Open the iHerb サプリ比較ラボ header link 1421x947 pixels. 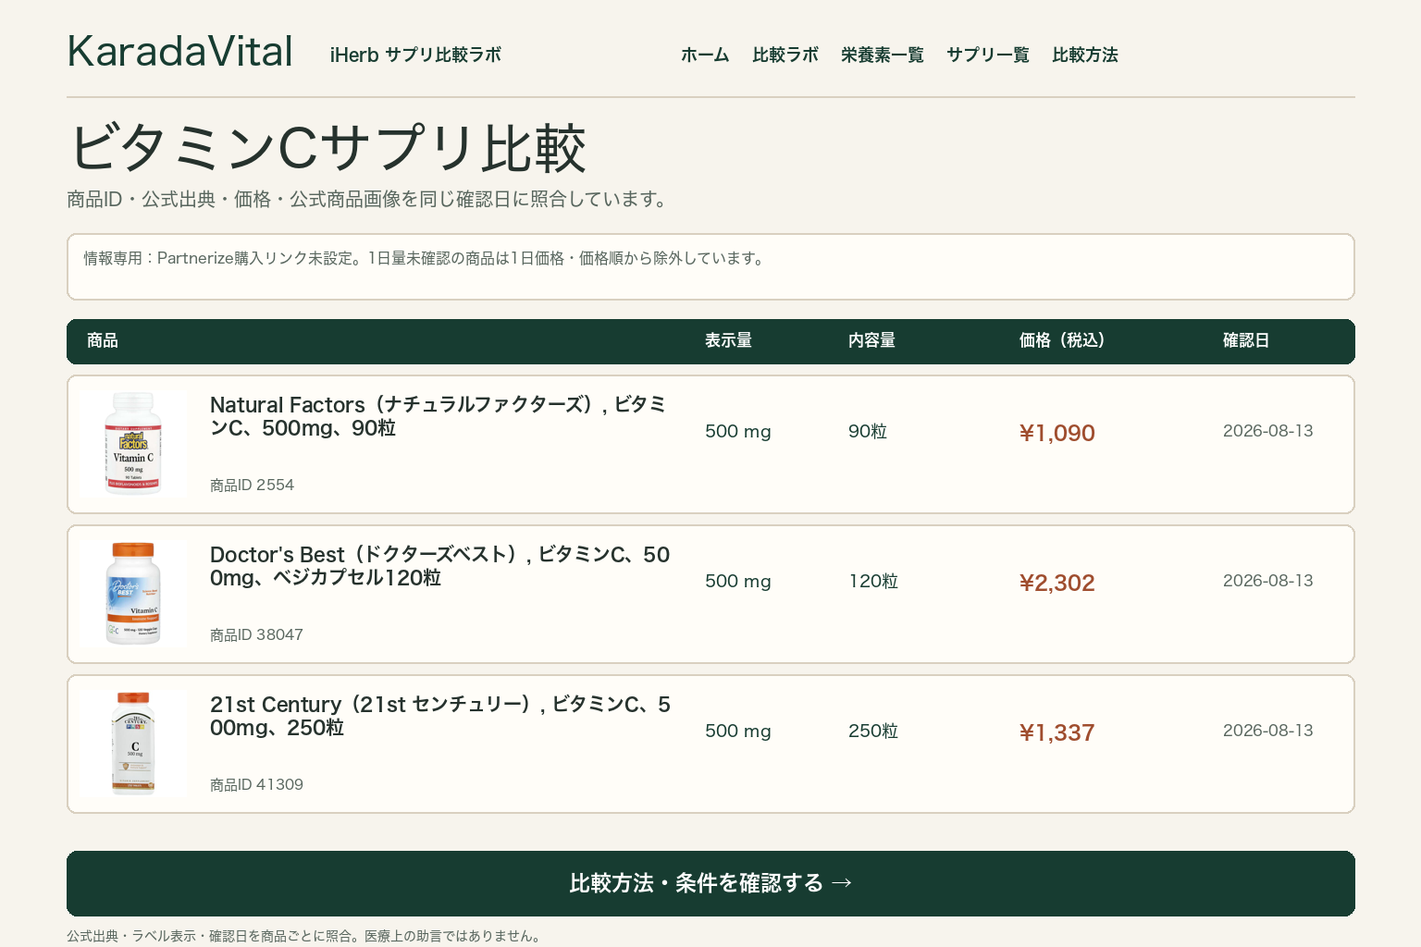[x=415, y=55]
